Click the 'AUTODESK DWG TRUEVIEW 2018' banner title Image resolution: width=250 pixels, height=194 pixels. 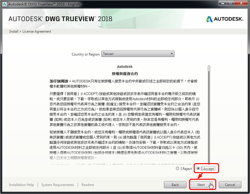pos(60,19)
